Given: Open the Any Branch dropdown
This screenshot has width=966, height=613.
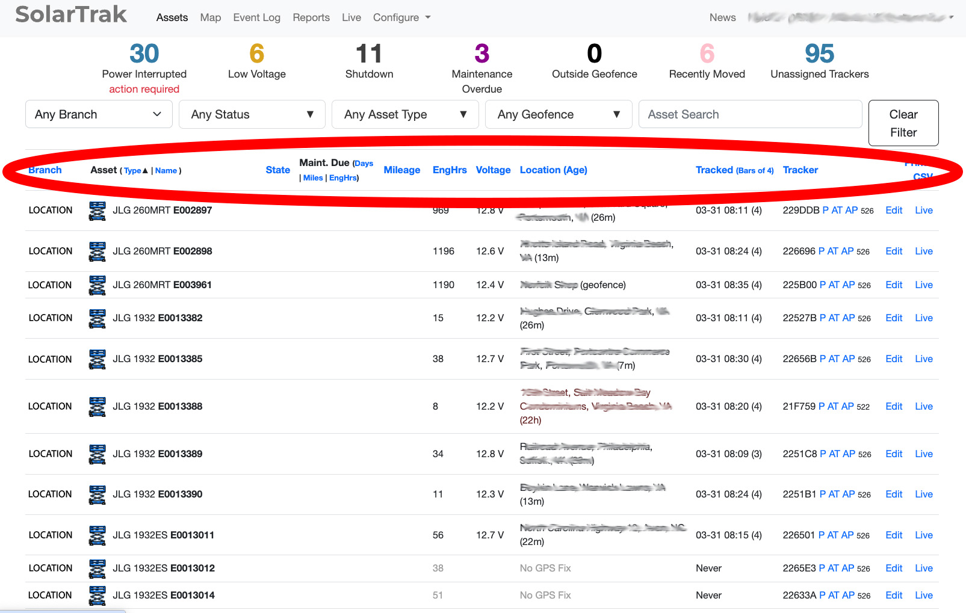Looking at the screenshot, I should [99, 114].
